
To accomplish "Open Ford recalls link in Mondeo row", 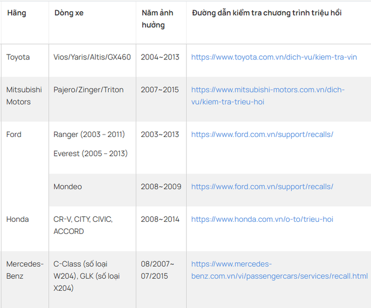I will point(262,187).
